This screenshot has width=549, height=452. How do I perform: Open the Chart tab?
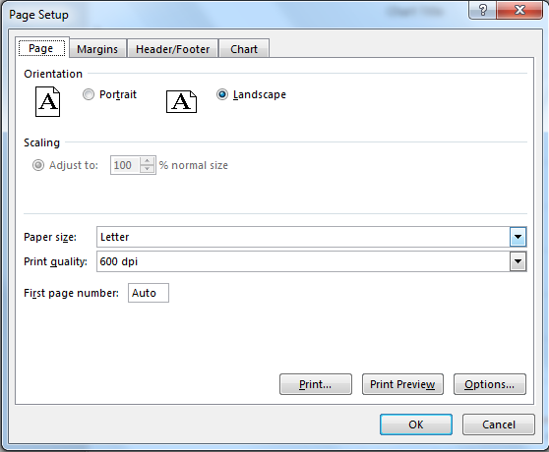[x=244, y=49]
